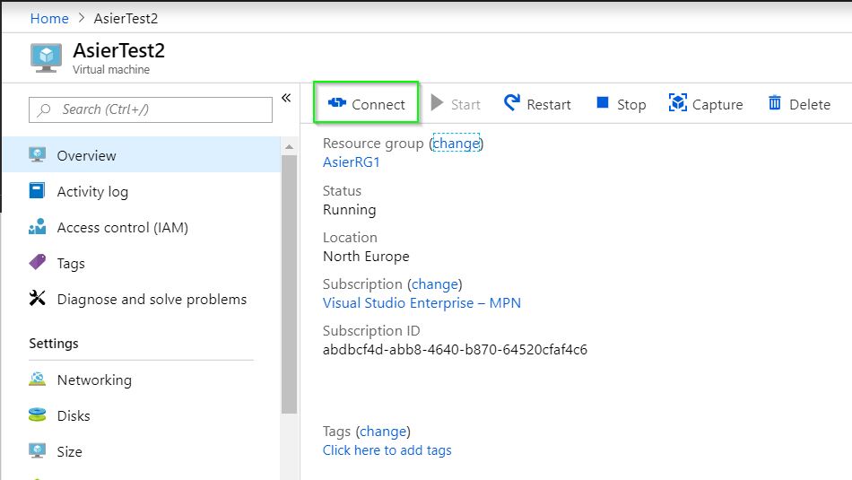The height and width of the screenshot is (480, 852).
Task: Click the Delete trash can icon
Action: click(x=775, y=102)
